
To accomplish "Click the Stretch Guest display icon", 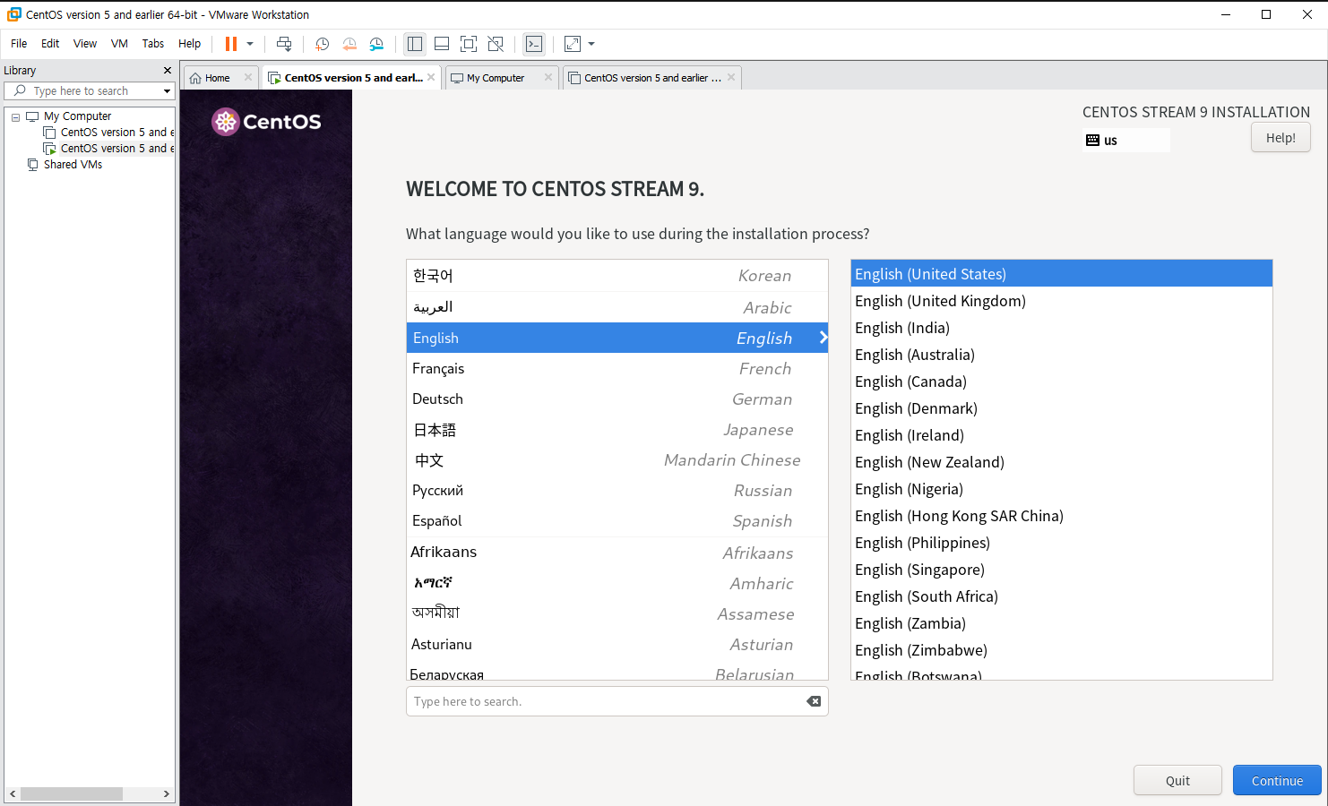I will tap(573, 44).
